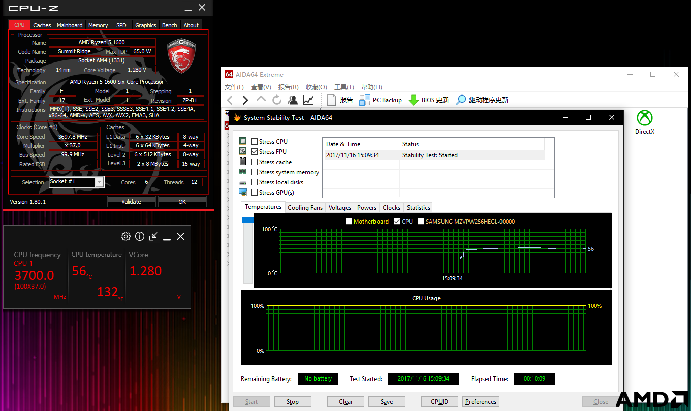Viewport: 691px width, 411px height.
Task: Click the Stress GPU monitor icon
Action: coord(243,192)
